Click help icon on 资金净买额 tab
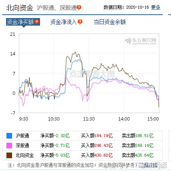 (x=37, y=22)
